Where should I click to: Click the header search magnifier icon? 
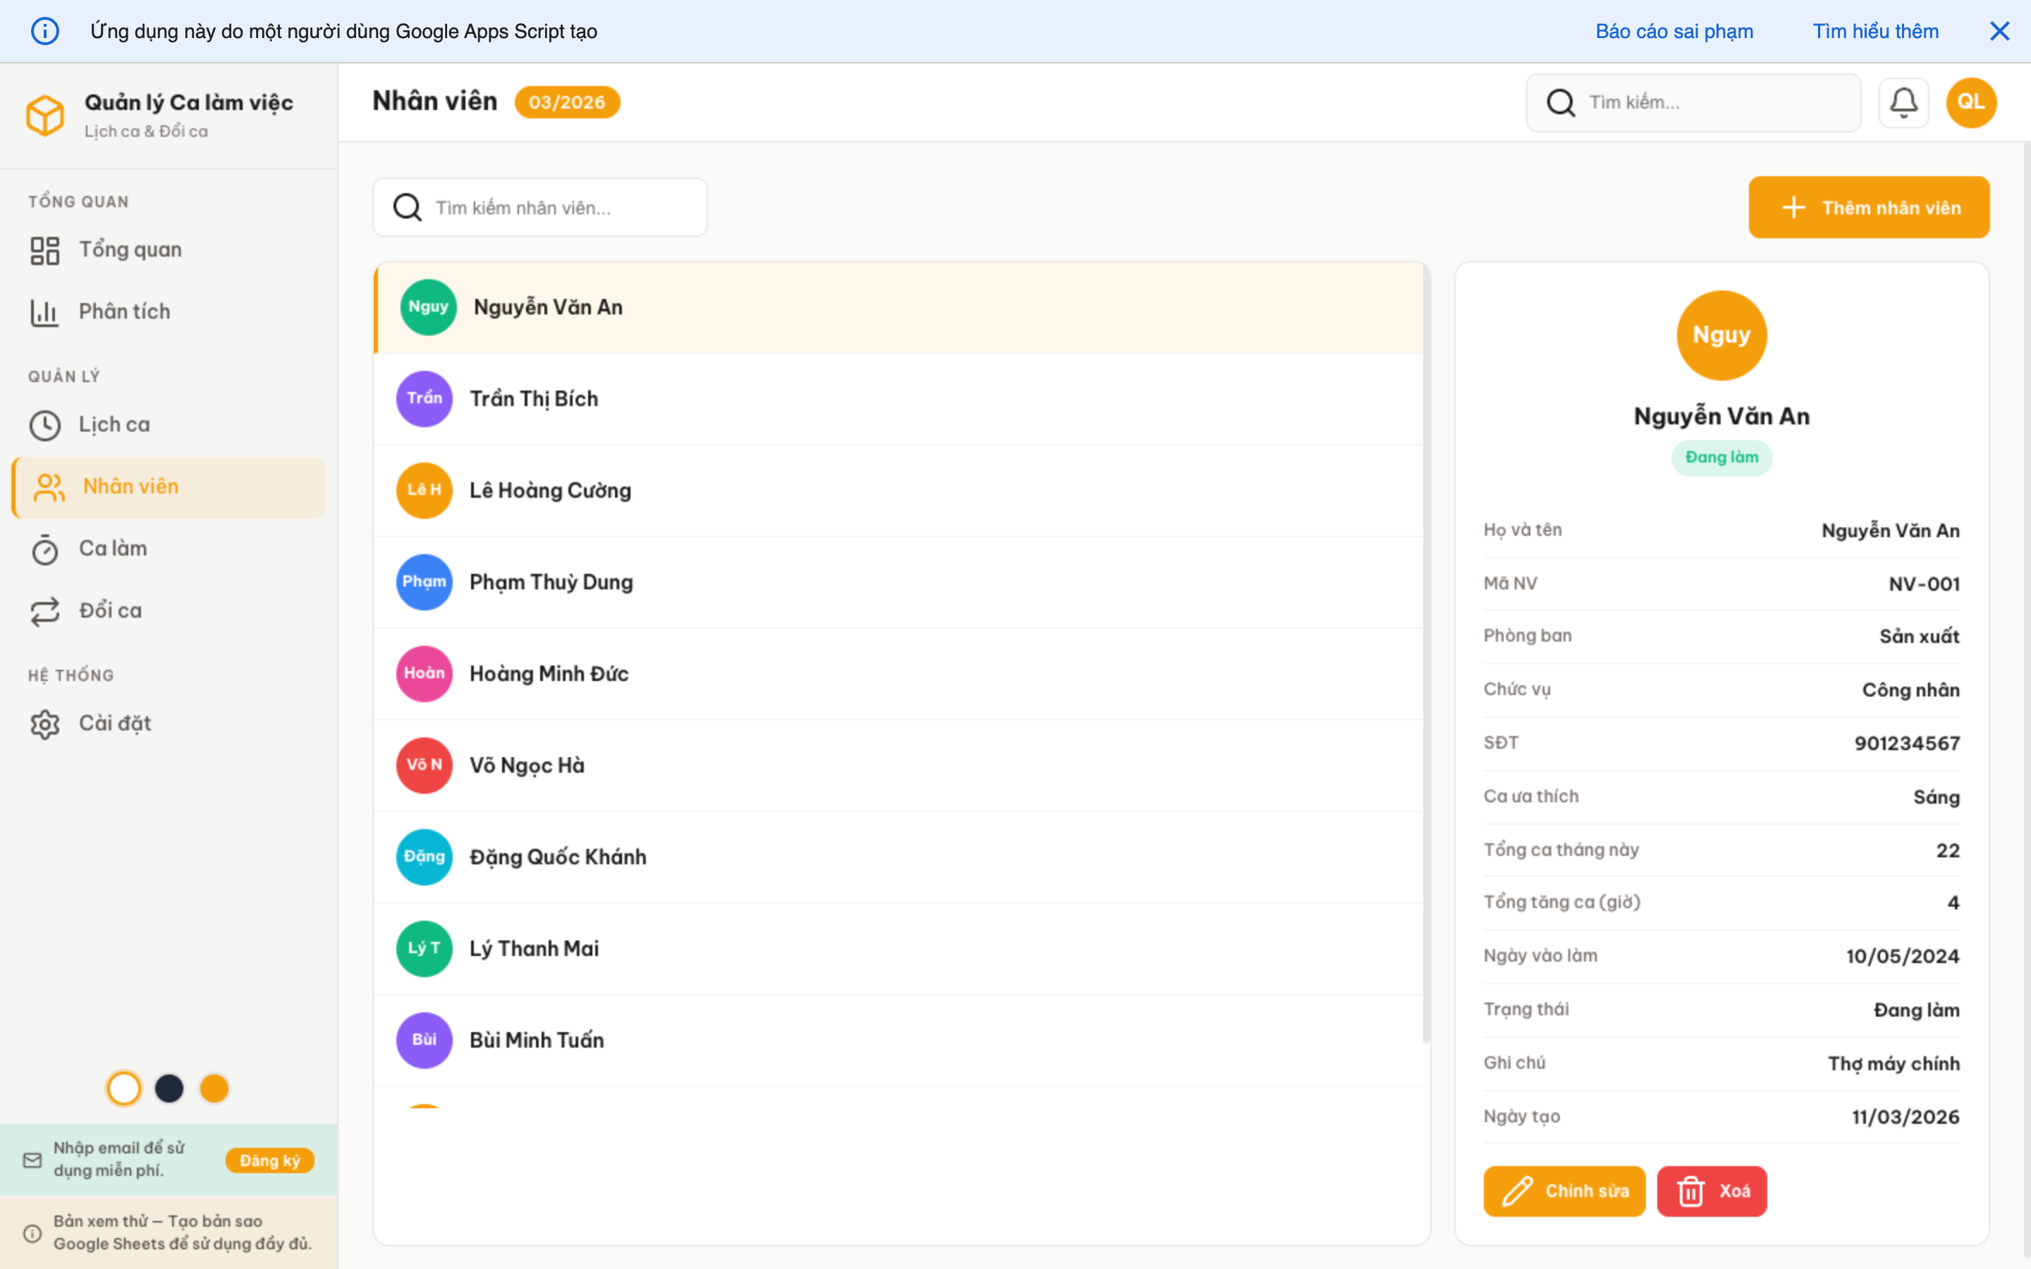[1561, 102]
